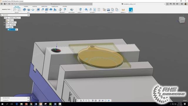Select the Drill tool
Screen dimensions: 188x106
61,9
